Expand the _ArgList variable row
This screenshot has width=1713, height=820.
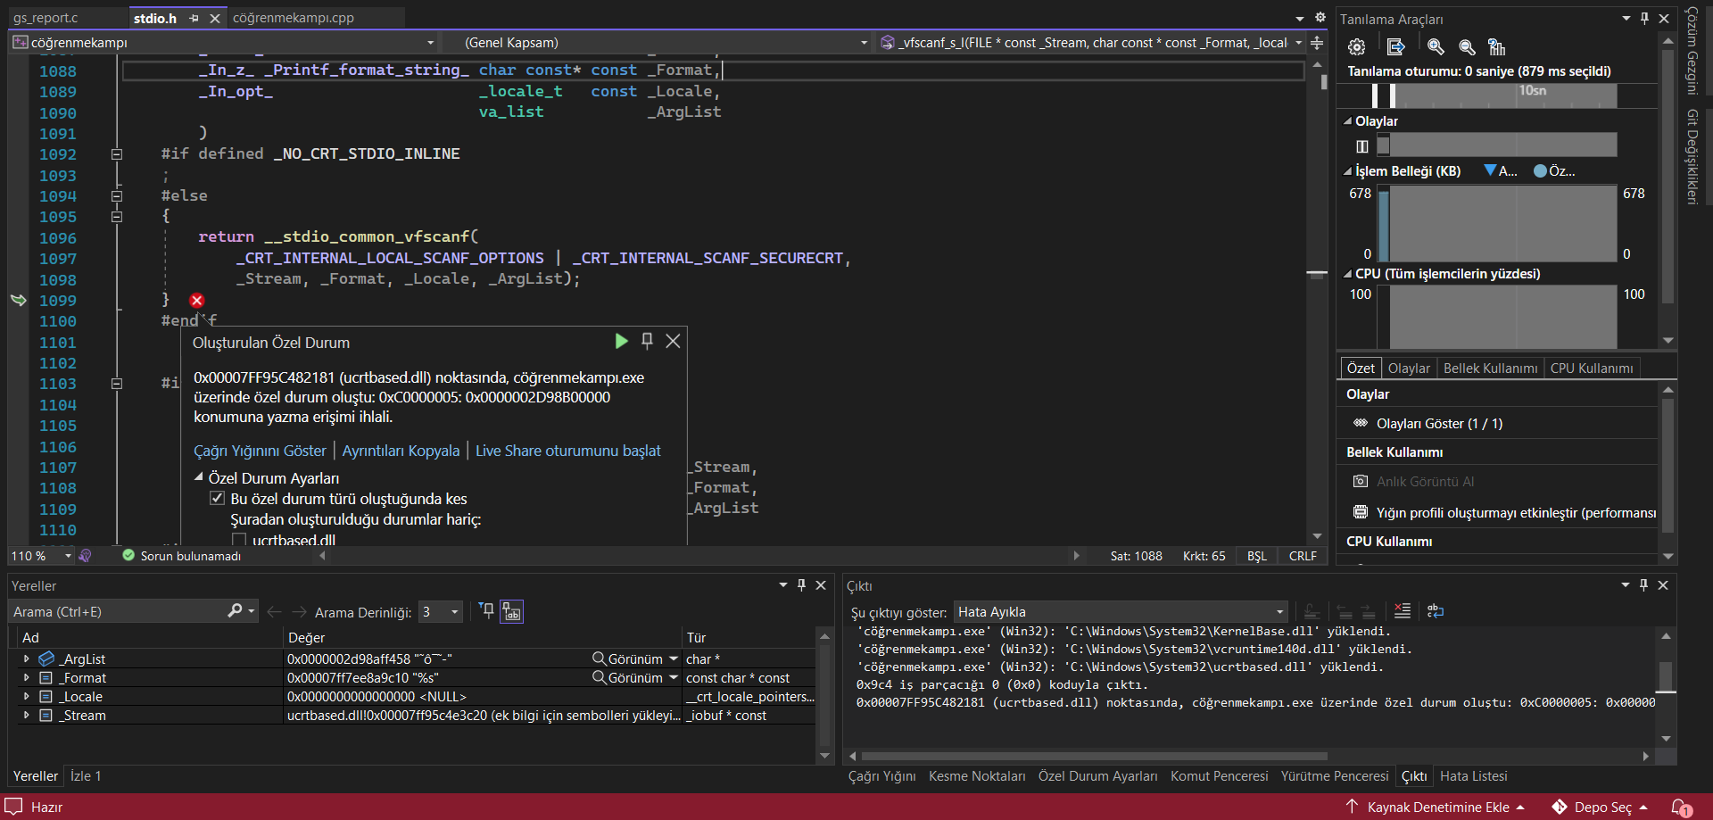[26, 658]
